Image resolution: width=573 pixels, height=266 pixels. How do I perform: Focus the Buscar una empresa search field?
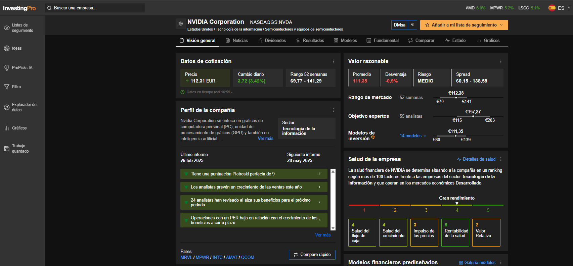[x=95, y=8]
